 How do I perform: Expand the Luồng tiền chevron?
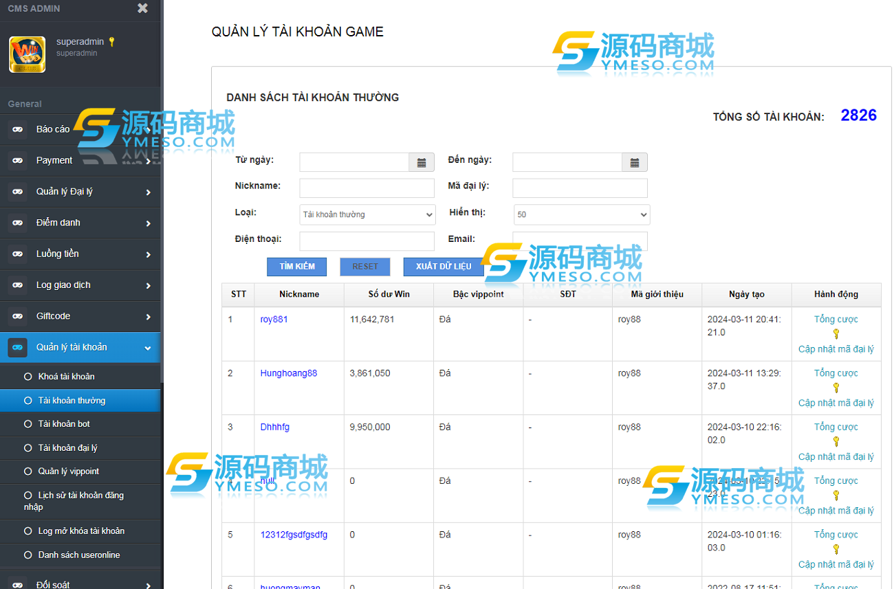[x=148, y=254]
